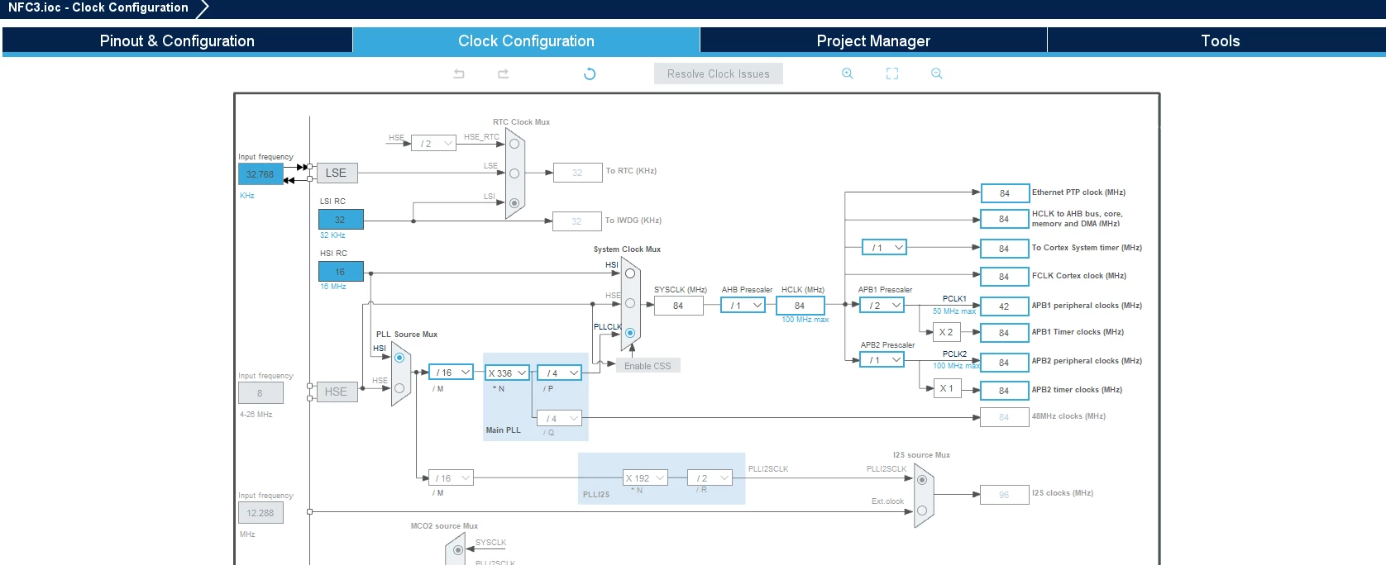The height and width of the screenshot is (565, 1386).
Task: Click the HCLK (MHz) value field
Action: pyautogui.click(x=800, y=306)
